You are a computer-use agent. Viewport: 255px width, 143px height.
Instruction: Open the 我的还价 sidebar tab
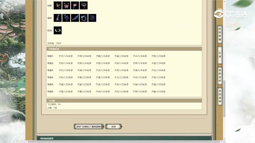coord(220,75)
